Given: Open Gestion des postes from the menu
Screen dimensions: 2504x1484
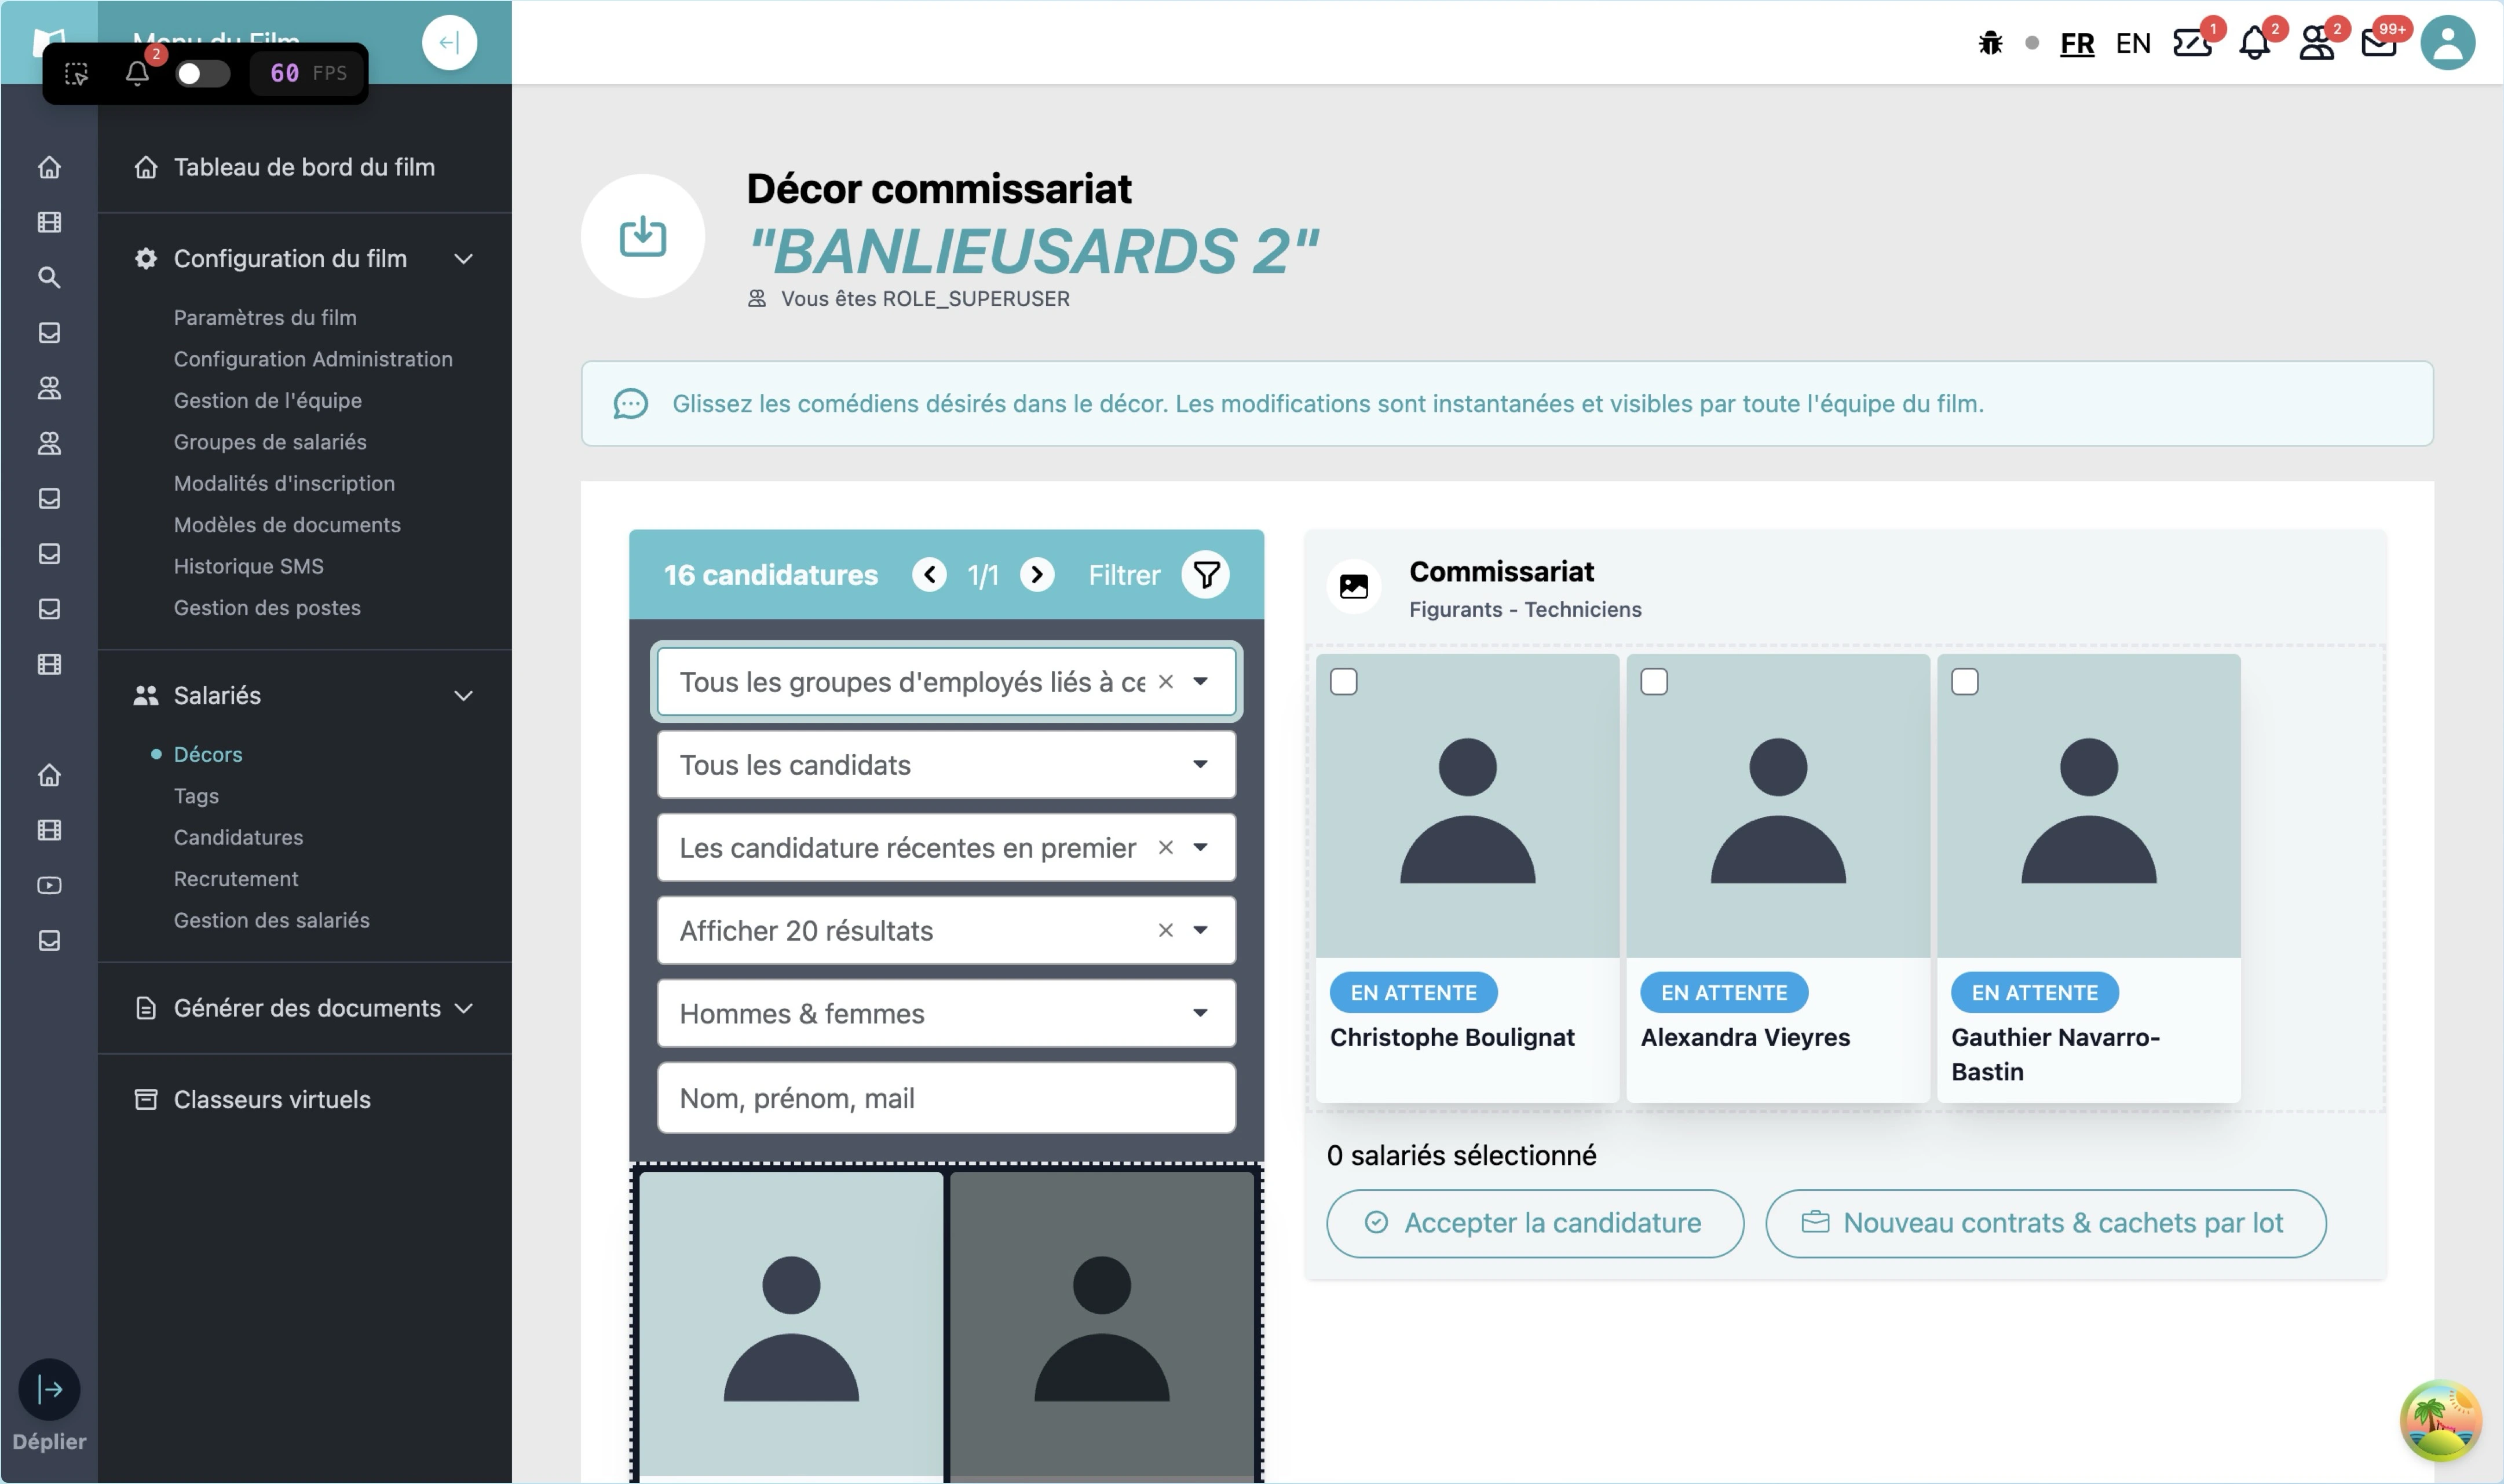Looking at the screenshot, I should tap(267, 607).
